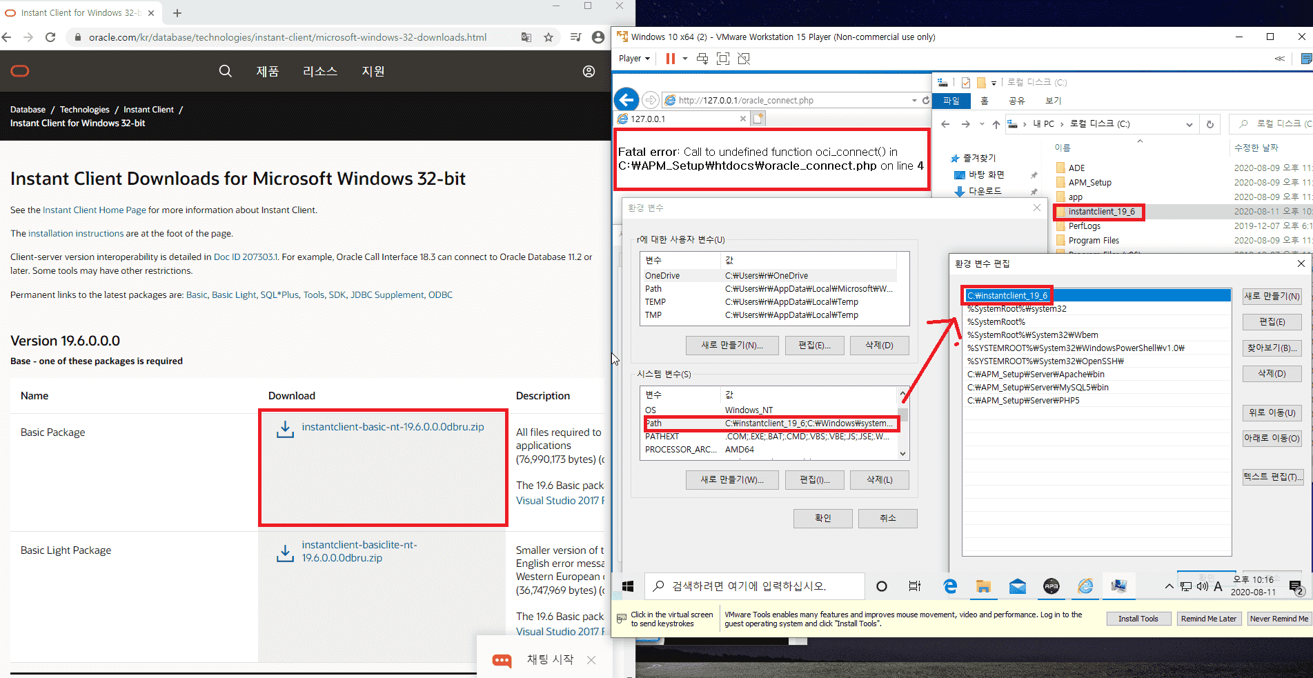Switch to the 홈 ribbon tab
The image size is (1313, 678).
coord(985,101)
